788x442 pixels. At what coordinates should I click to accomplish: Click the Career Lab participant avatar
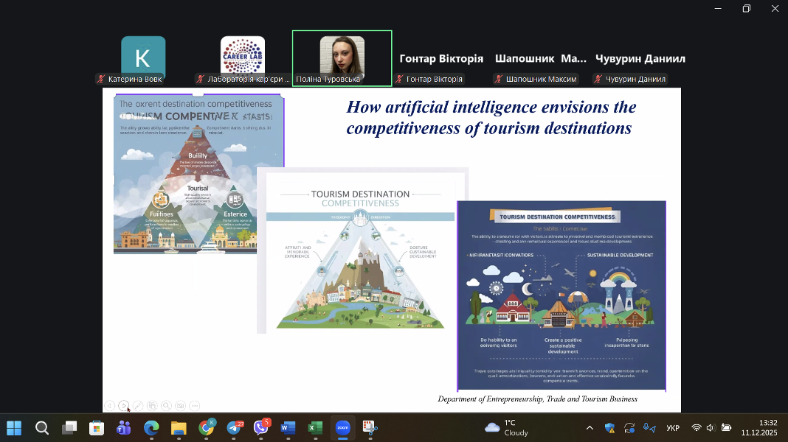pos(243,56)
